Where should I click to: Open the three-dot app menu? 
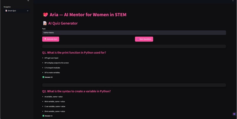click(233, 1)
